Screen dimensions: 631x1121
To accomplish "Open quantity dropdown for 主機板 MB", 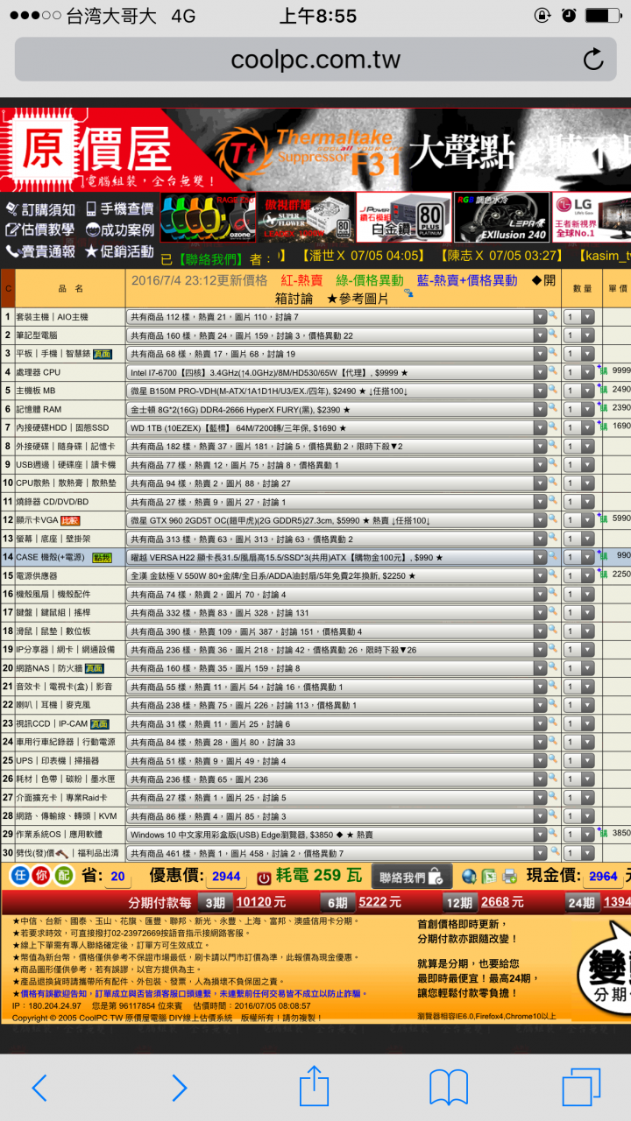I will [x=579, y=391].
